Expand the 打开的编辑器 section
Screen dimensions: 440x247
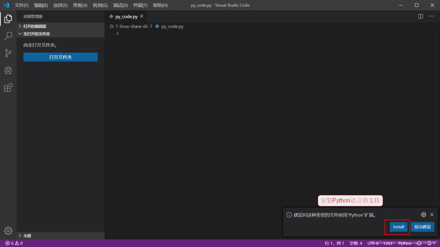pos(34,26)
